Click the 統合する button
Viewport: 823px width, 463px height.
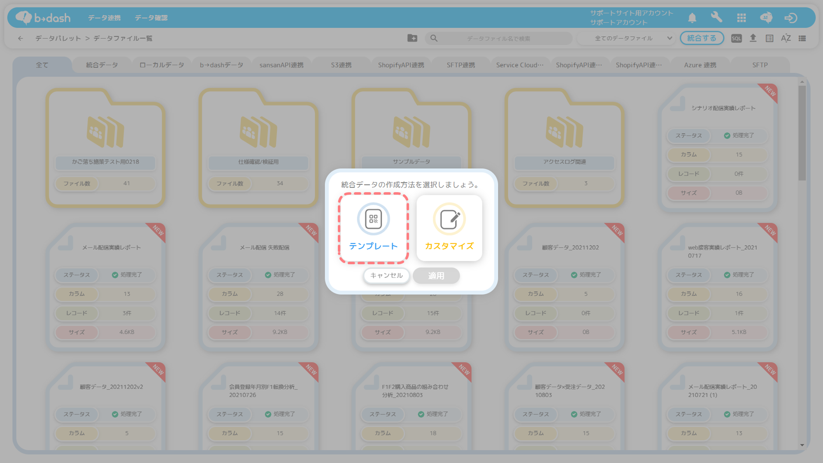(x=702, y=38)
